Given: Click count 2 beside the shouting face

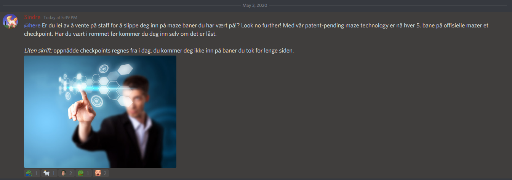Looking at the screenshot, I should point(105,174).
